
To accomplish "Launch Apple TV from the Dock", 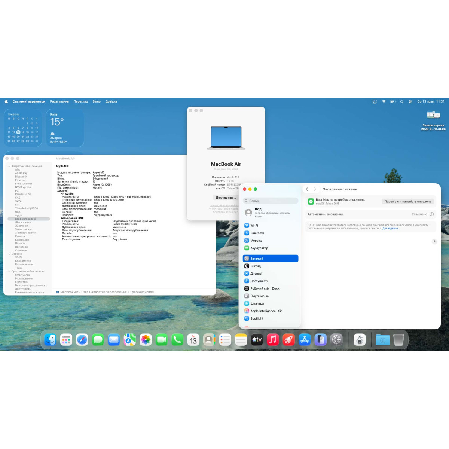I will click(257, 340).
